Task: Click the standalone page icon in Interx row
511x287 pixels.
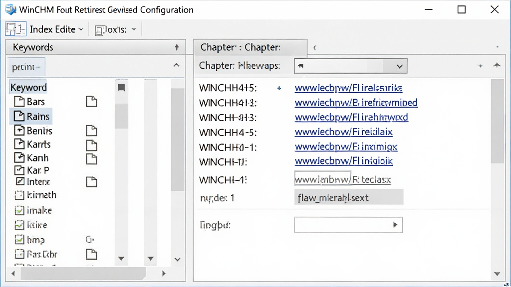Action: coord(92,181)
